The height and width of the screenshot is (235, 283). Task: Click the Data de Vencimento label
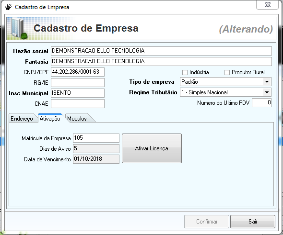(47, 159)
